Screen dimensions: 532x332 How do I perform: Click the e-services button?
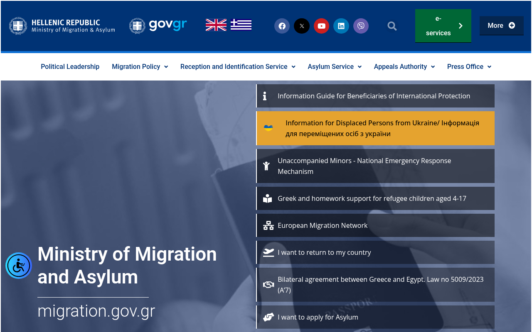pyautogui.click(x=443, y=26)
